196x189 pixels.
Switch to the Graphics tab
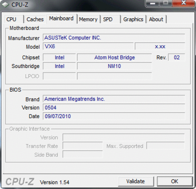[133, 19]
